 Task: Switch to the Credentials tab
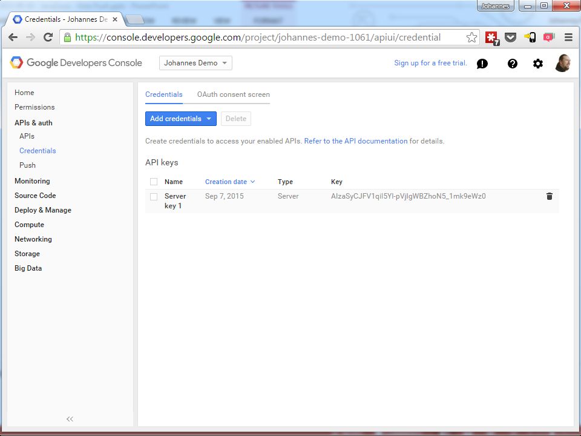click(164, 94)
